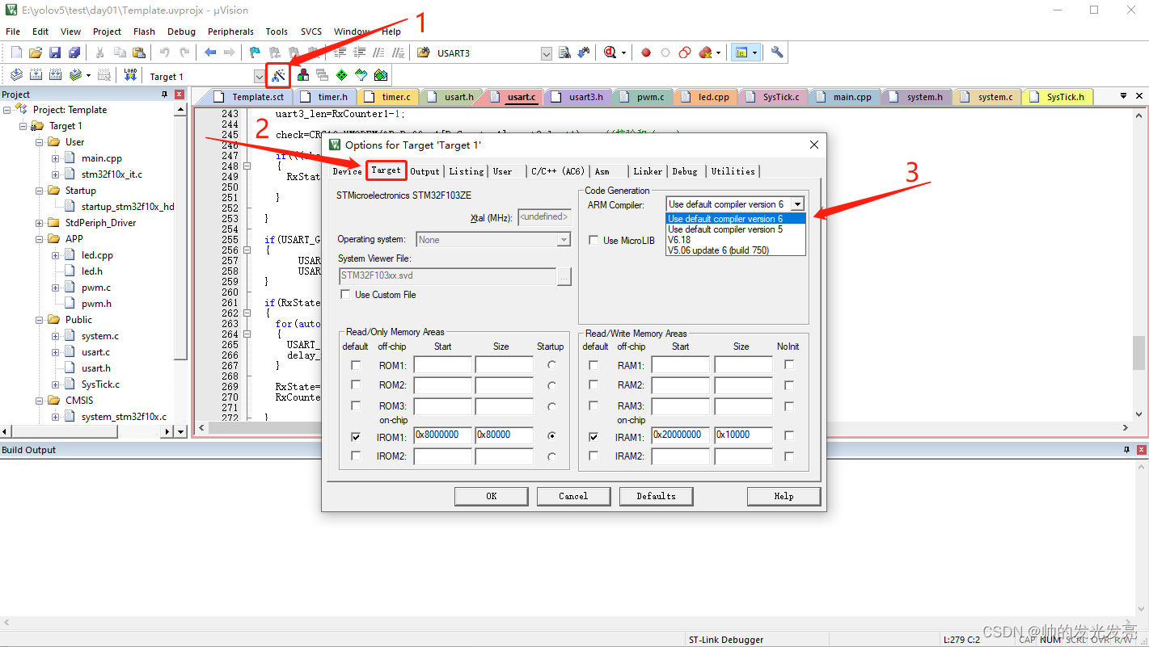This screenshot has height=647, width=1149.
Task: Launch the Pack Installer icon
Action: tap(381, 75)
